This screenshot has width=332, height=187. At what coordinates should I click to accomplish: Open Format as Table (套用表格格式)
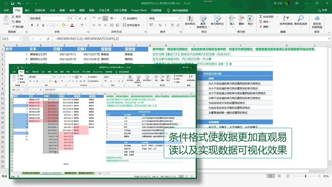coord(203,22)
